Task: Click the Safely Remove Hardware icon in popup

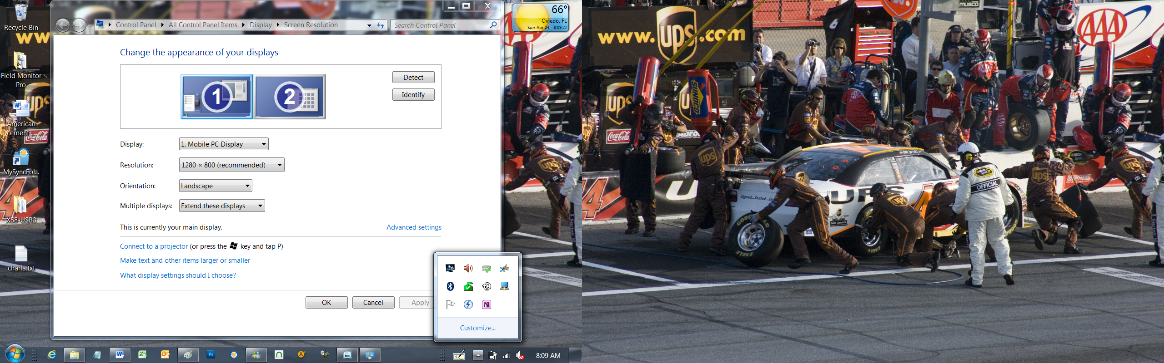Action: (x=487, y=268)
